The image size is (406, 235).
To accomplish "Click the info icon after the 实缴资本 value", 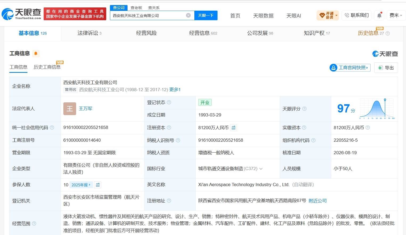I will pos(368,128).
